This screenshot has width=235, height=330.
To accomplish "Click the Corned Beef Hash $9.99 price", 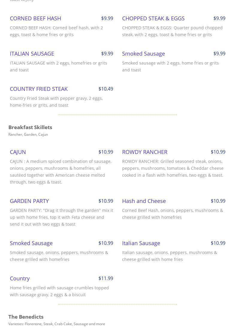I will pos(107,18).
